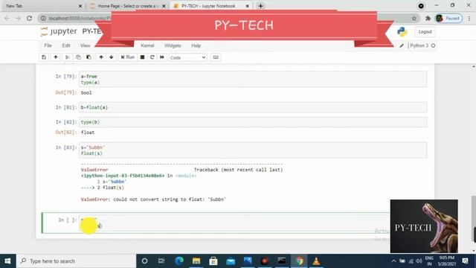
Task: Open the notification center icon
Action: tap(465, 261)
